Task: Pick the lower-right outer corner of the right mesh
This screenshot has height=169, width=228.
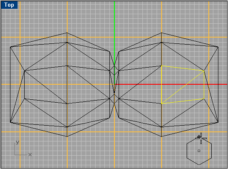Action: (218, 122)
